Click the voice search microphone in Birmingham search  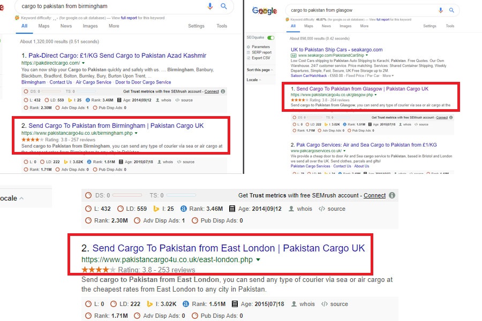point(210,6)
